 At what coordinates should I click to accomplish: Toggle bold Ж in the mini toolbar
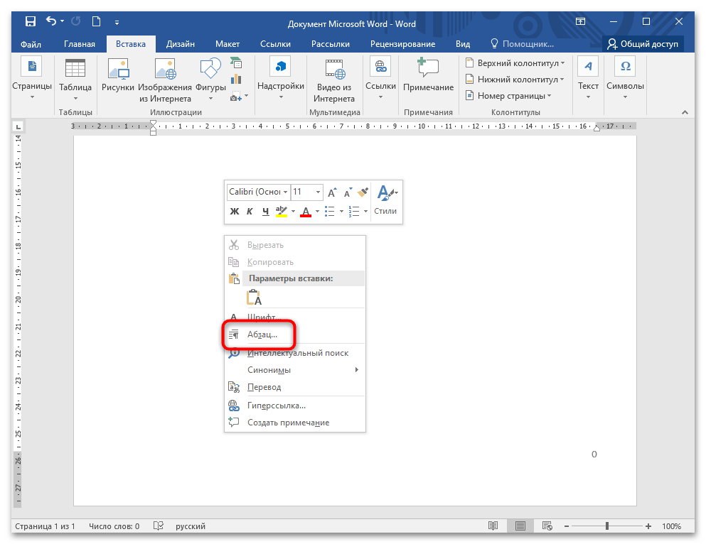[235, 212]
